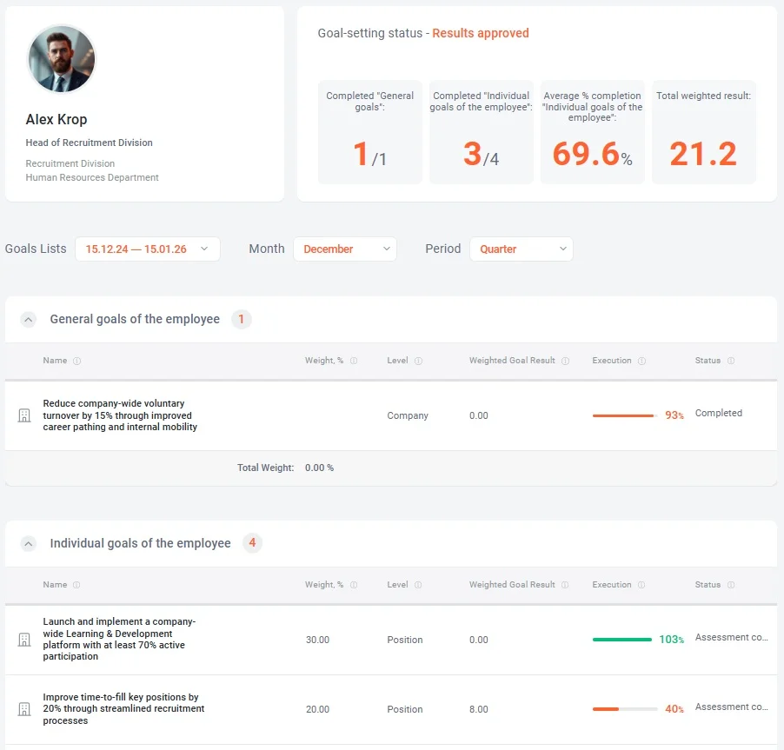Click building icon beside time-to-fill goal

[x=24, y=709]
